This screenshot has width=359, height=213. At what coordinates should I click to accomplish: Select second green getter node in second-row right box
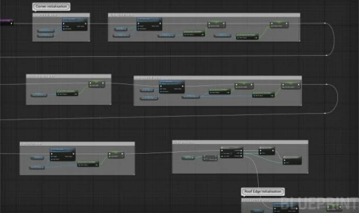(263, 94)
